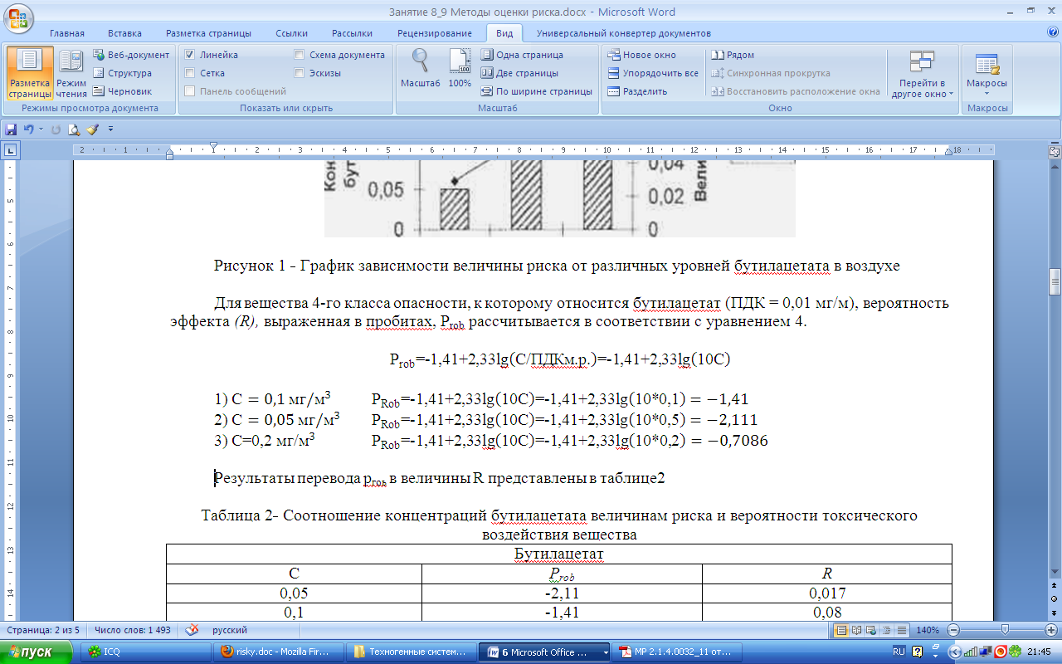The height and width of the screenshot is (664, 1062).
Task: Open Word help question mark icon
Action: [1053, 33]
